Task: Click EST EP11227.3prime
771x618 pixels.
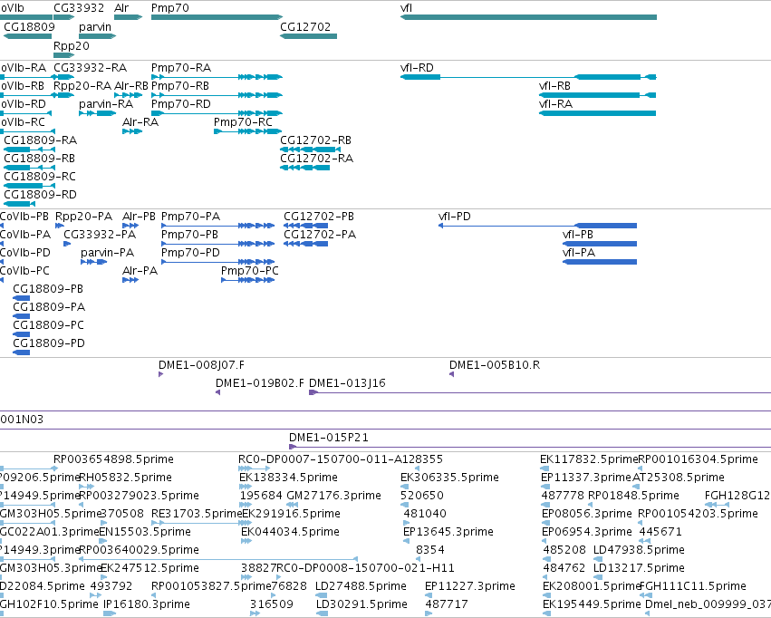Action: pos(470,586)
